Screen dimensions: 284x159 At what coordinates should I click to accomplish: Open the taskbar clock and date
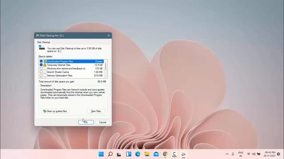tap(270, 154)
